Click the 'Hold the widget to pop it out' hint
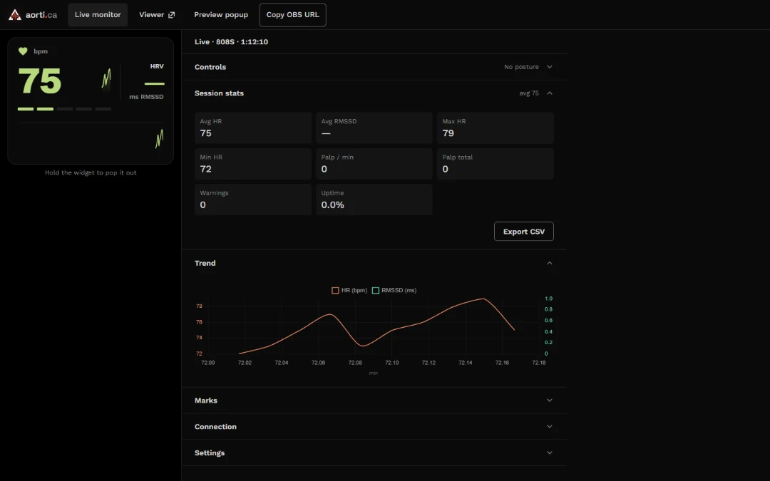This screenshot has width=770, height=481. [91, 172]
